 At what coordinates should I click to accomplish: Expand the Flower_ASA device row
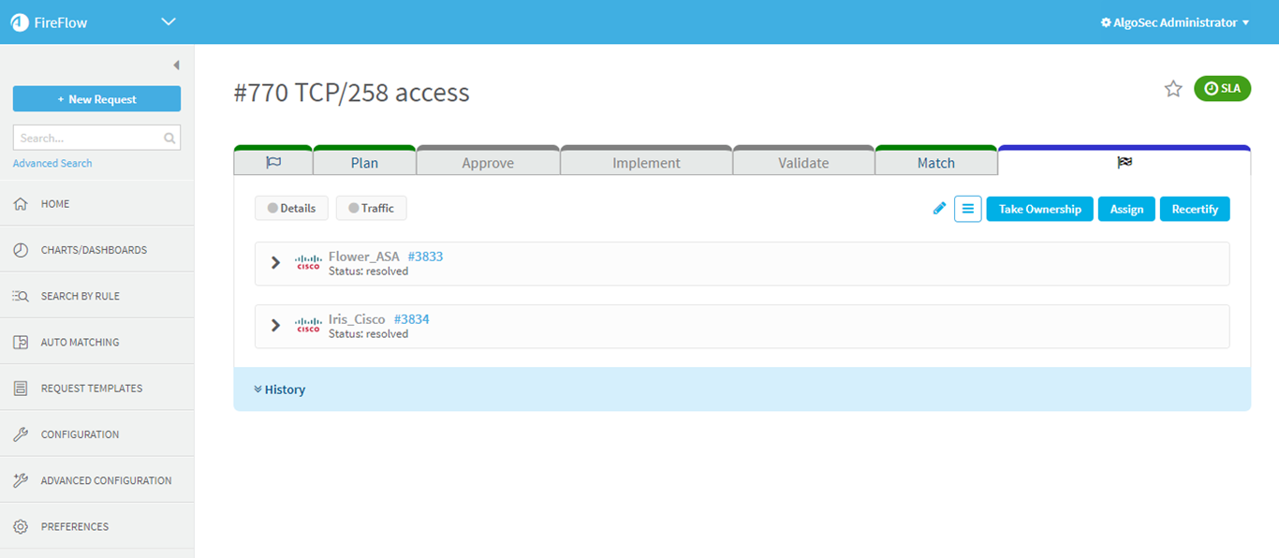[x=275, y=263]
